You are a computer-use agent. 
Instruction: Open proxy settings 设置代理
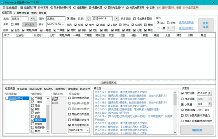point(95,8)
